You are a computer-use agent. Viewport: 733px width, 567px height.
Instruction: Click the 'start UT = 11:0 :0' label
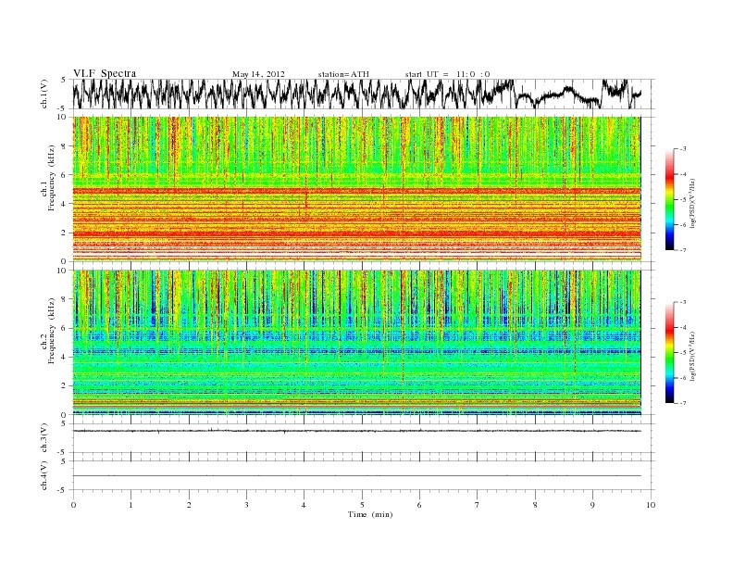447,74
